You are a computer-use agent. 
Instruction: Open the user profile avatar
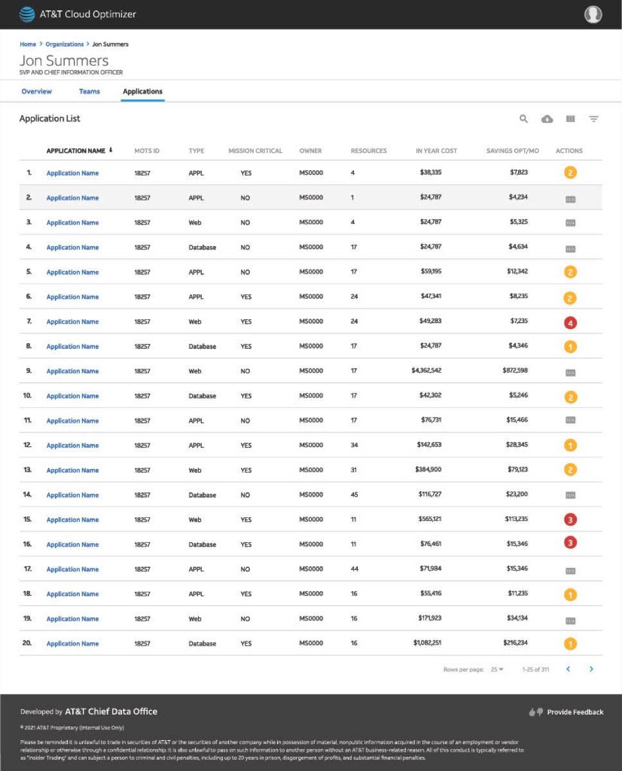coord(593,14)
